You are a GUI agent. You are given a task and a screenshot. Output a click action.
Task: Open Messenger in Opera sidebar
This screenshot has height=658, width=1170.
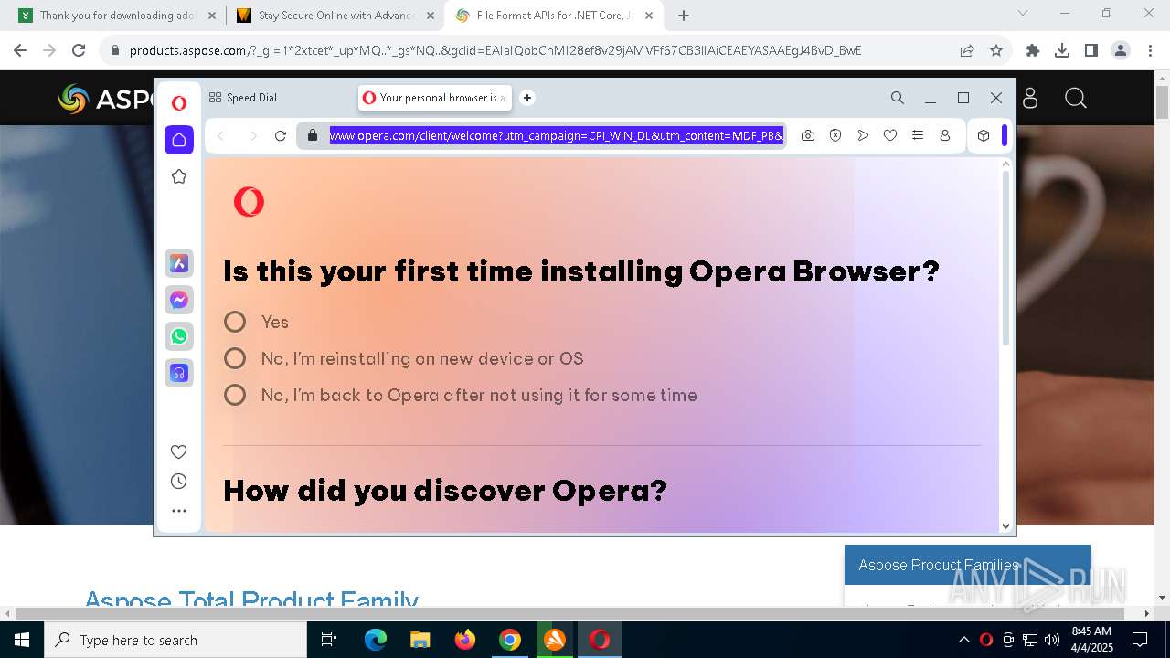coord(179,300)
